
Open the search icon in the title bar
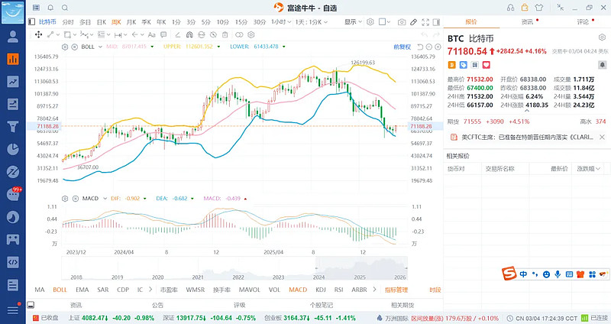click(65, 8)
